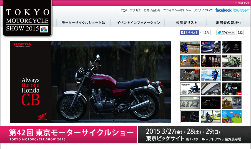
Task: Select the Yamaha couple riding thumbnail
Action: point(211,117)
